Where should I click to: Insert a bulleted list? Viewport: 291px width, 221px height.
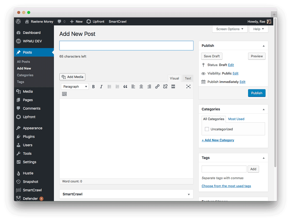pyautogui.click(x=109, y=86)
